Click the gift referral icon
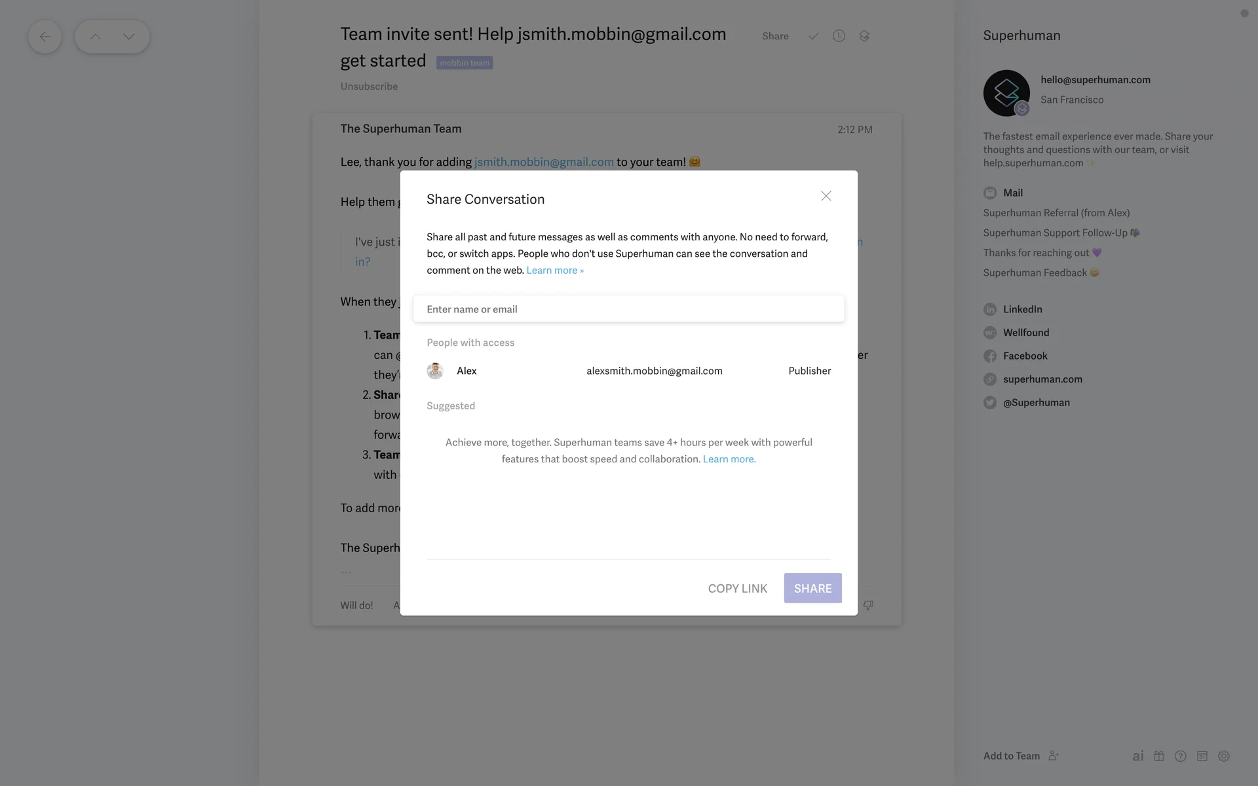 click(1159, 756)
